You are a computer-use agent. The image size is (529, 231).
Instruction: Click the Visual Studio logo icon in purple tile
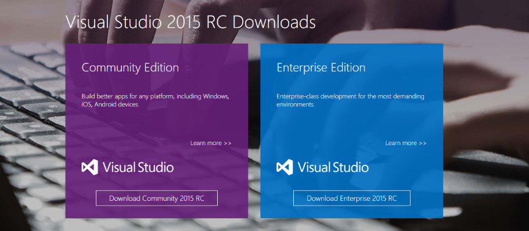90,167
